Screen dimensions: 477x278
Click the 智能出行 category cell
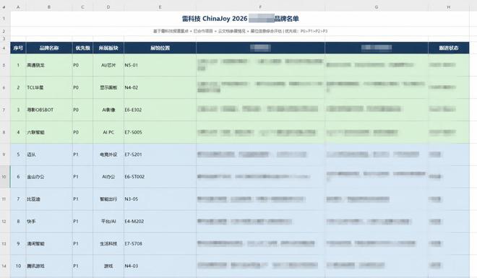(108, 199)
